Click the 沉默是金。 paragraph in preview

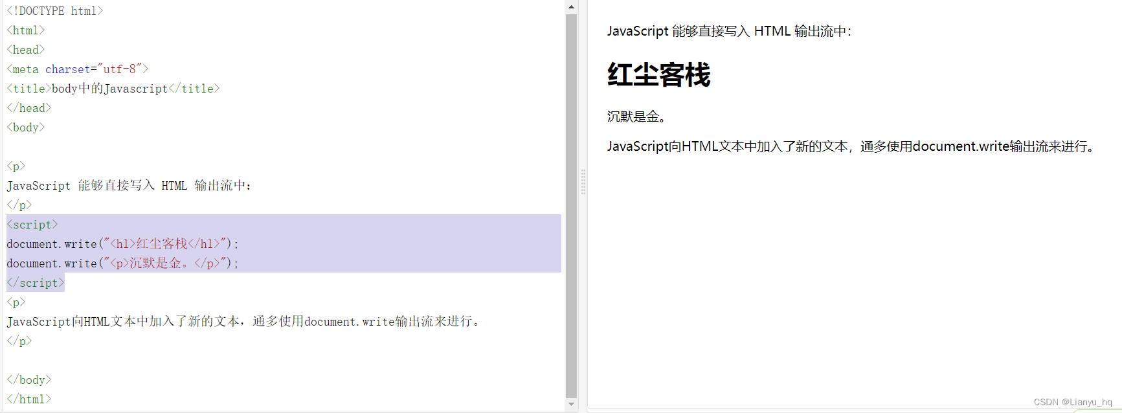636,117
